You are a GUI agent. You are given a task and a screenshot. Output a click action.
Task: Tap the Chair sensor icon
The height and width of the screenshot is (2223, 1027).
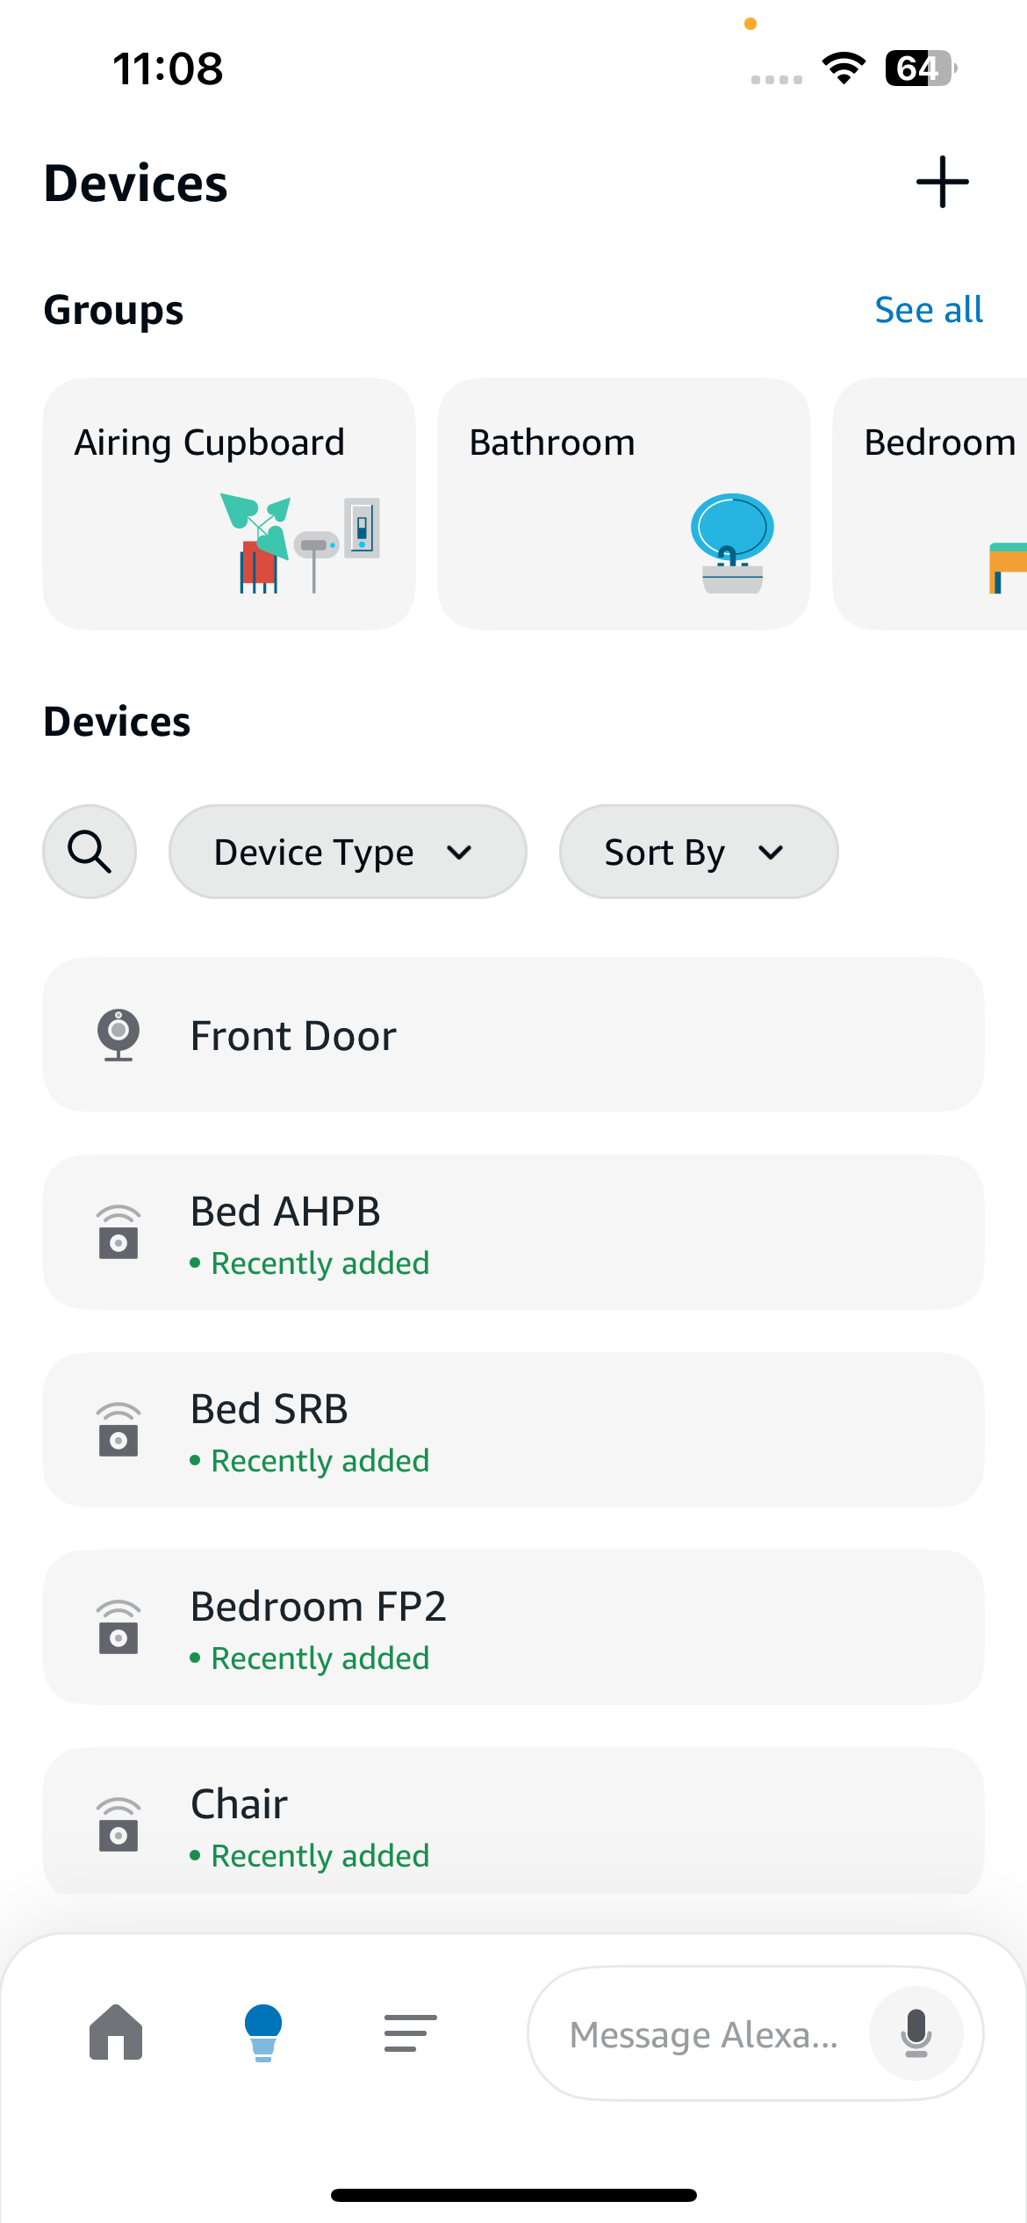point(118,1824)
